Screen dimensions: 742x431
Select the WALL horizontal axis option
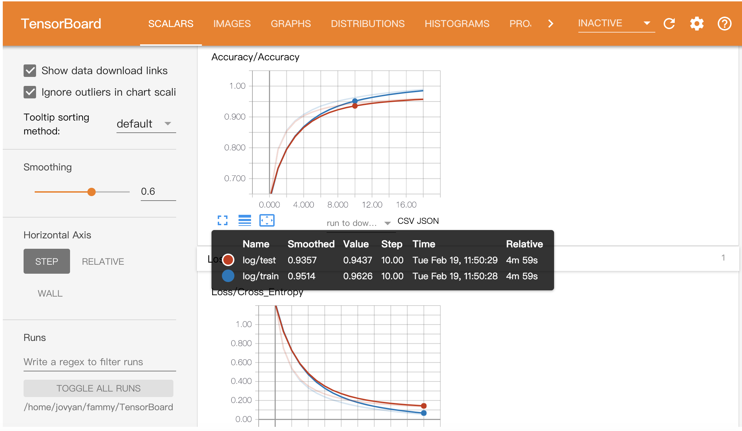(x=50, y=293)
